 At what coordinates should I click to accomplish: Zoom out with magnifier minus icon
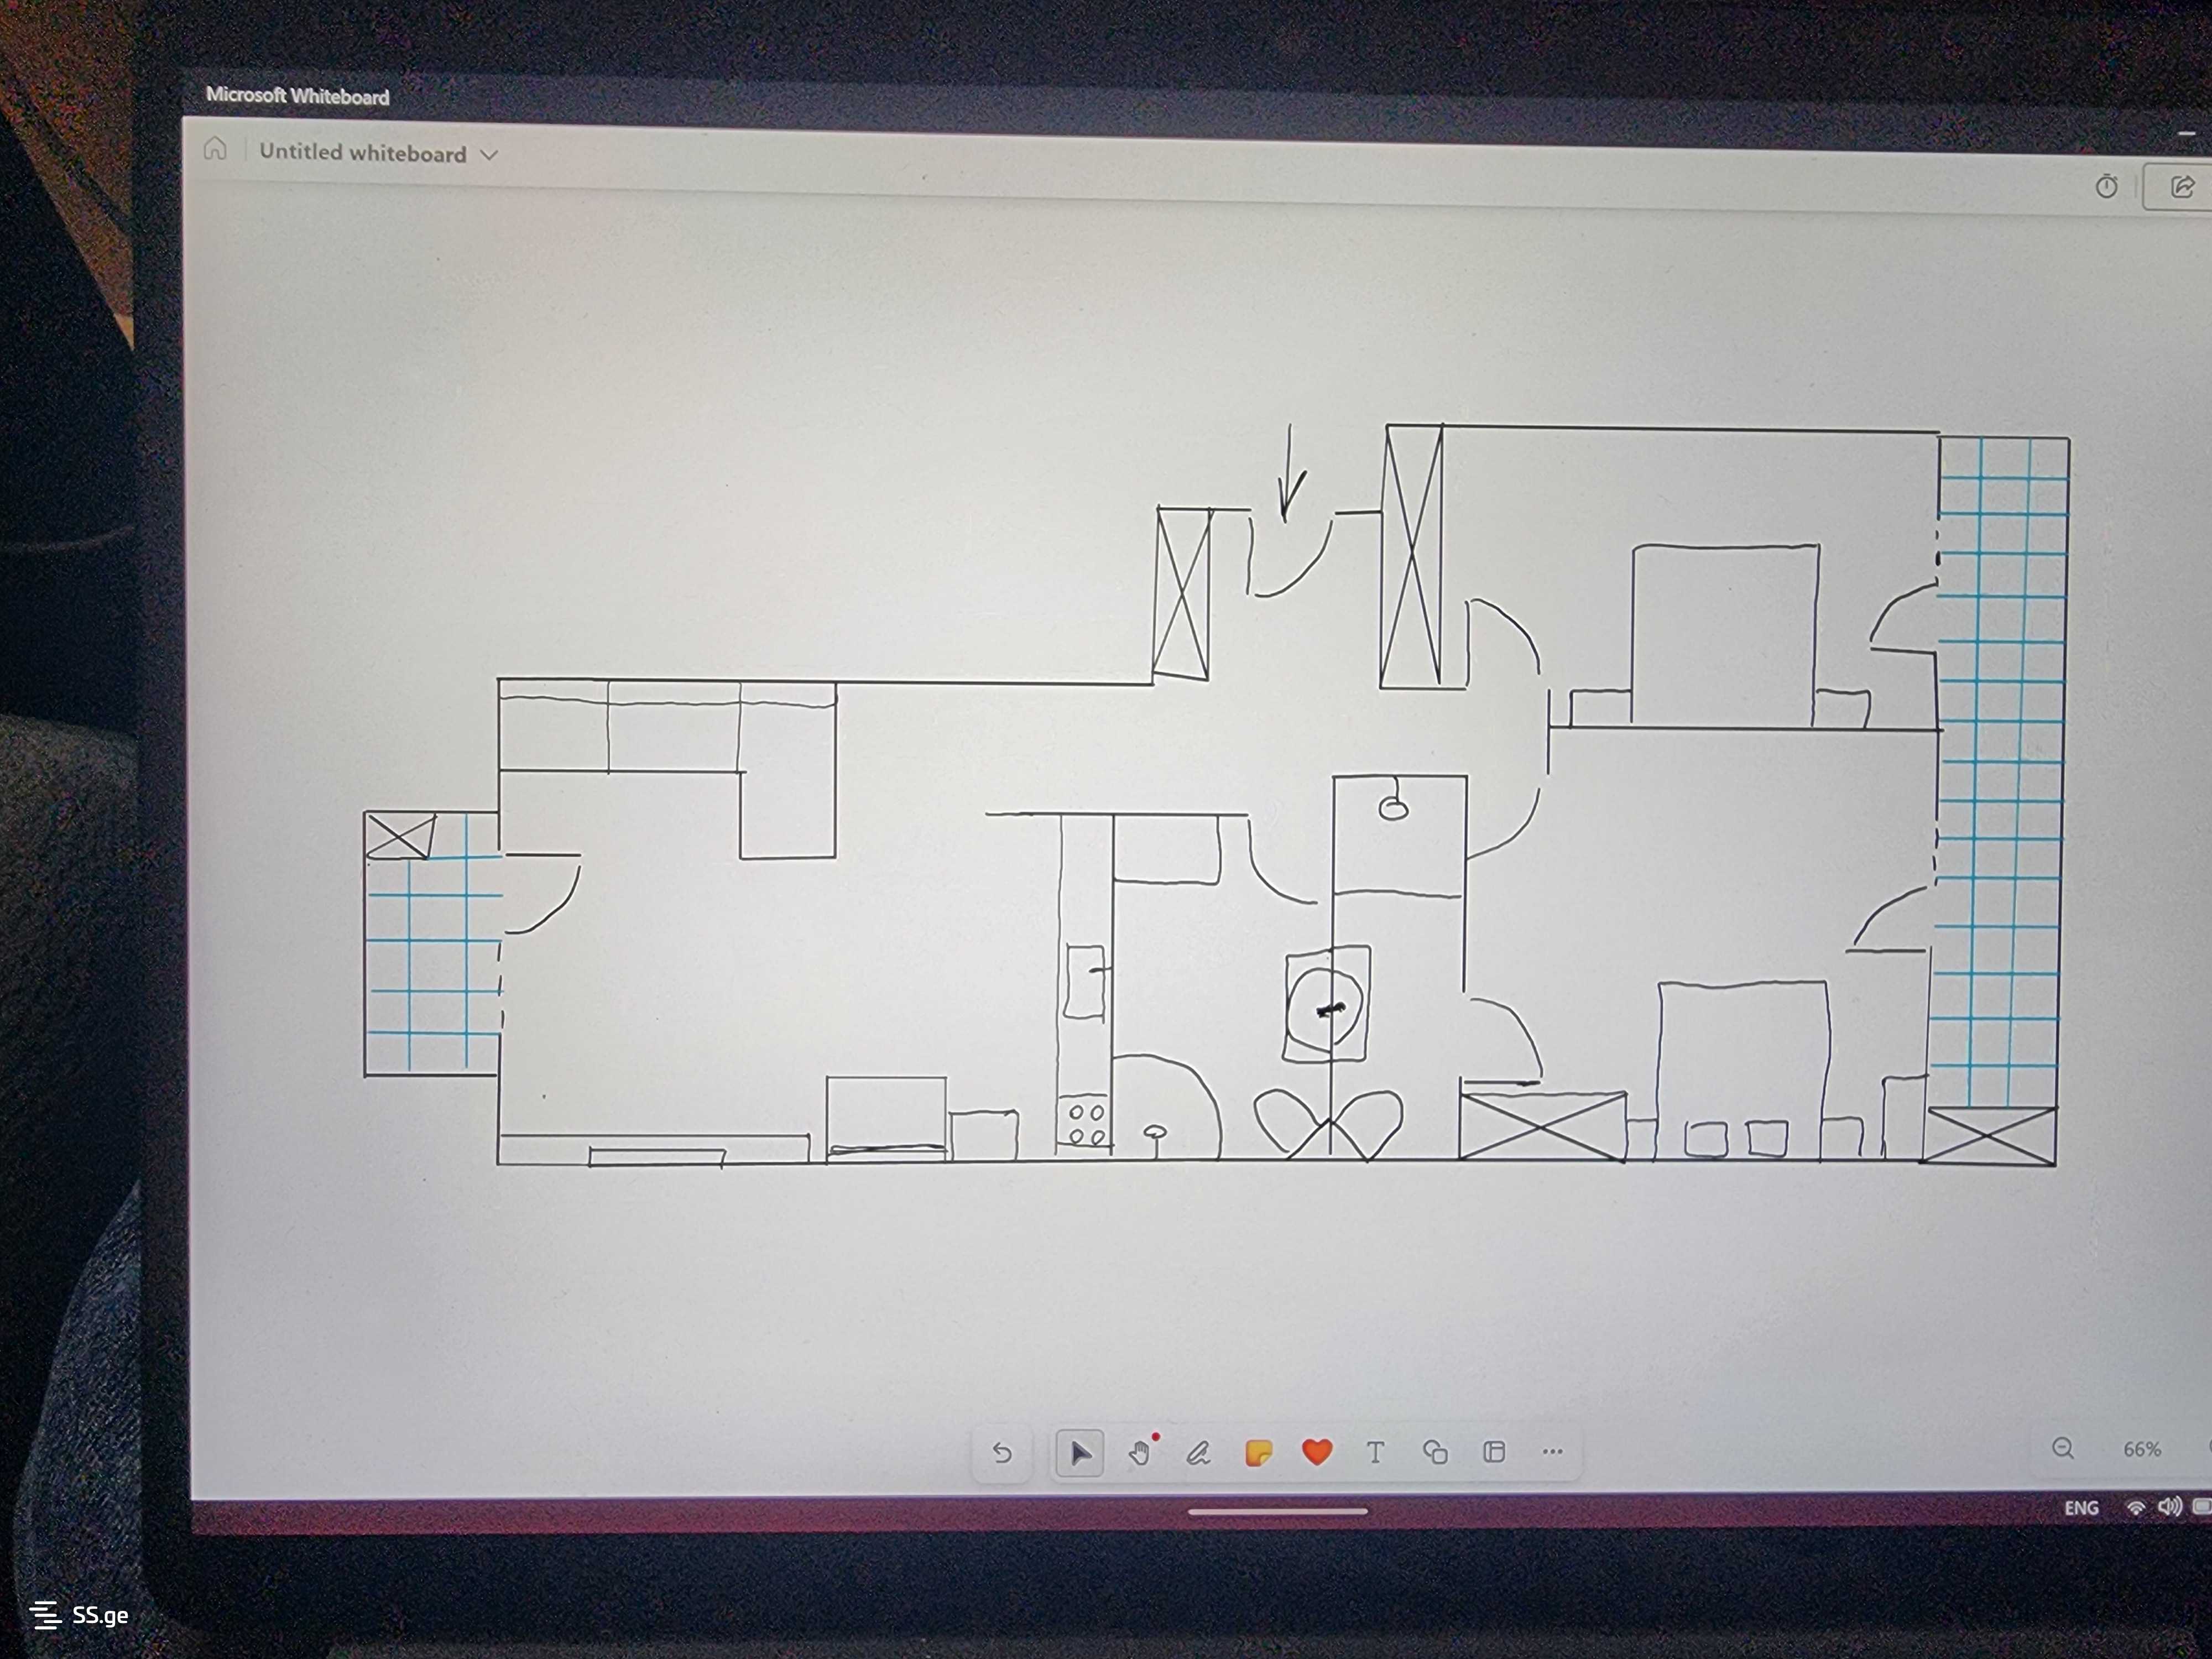pos(2063,1448)
